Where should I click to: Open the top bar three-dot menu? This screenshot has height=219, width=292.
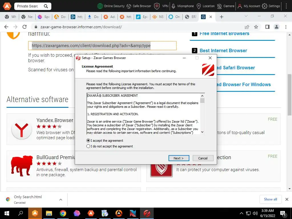(286, 6)
